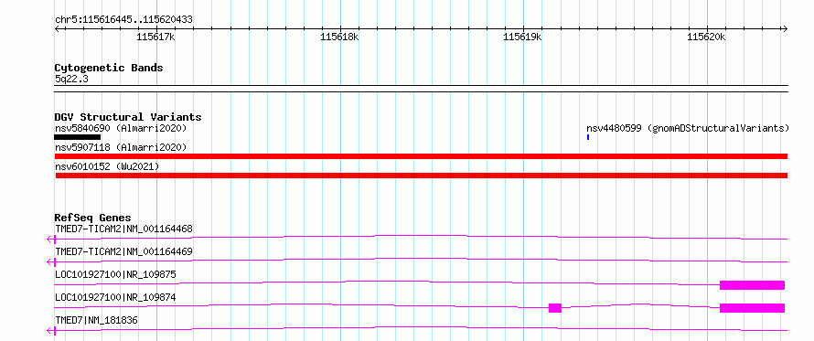Click the 115619k ruler tick label
Viewport: 814px width, 341px height.
tap(523, 37)
